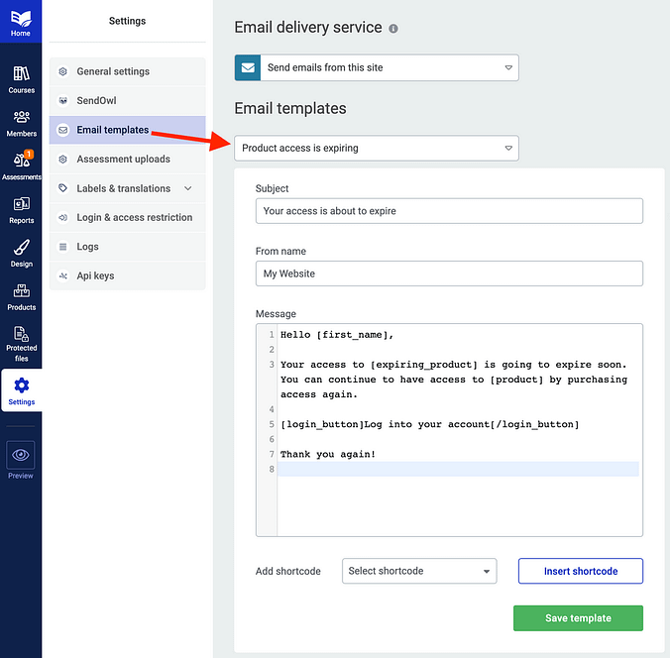Open General settings menu item

coord(113,71)
